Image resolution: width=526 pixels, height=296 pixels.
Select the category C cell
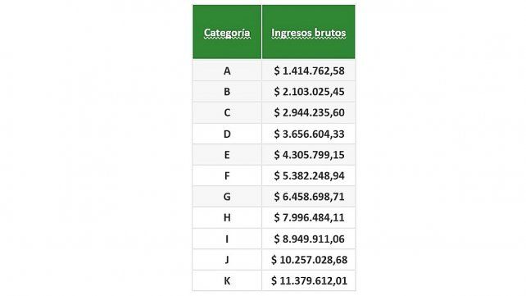tap(227, 112)
